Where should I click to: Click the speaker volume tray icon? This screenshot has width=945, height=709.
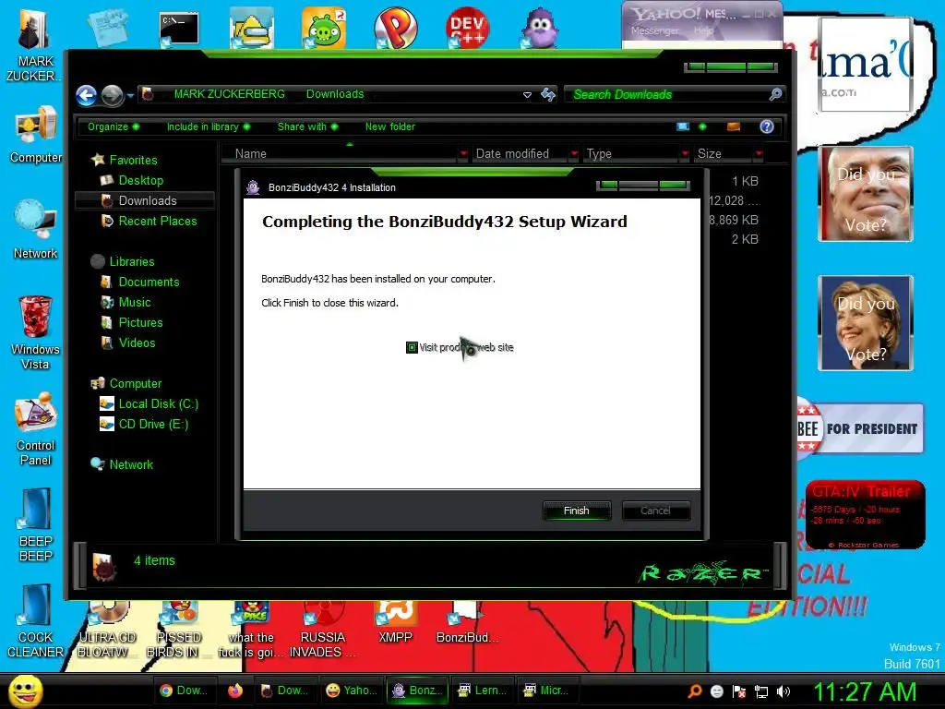coord(783,691)
